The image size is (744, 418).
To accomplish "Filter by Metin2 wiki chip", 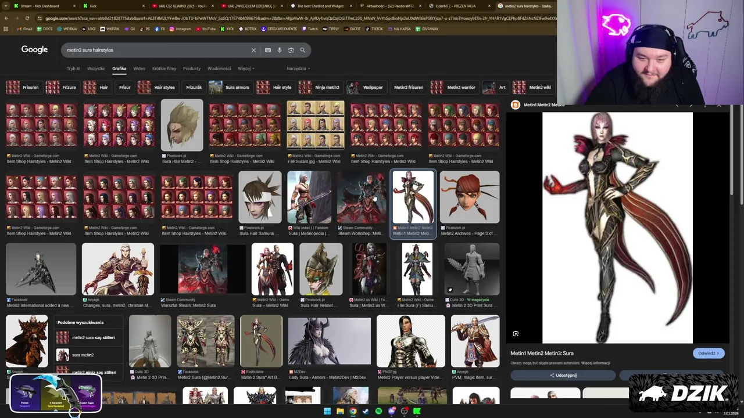I will click(532, 87).
